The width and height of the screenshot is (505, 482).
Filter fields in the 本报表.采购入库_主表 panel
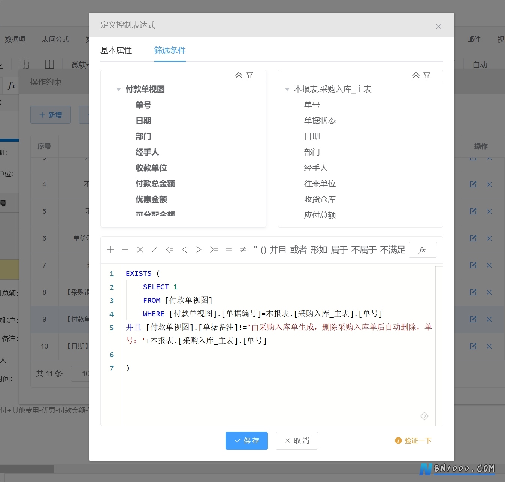tap(427, 75)
